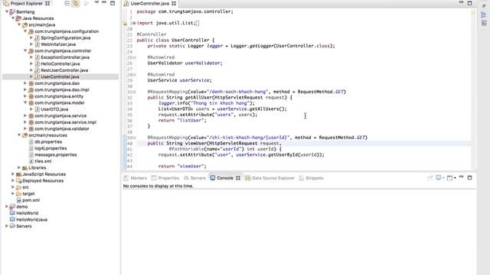Minimize the Project Explorer panel
This screenshot has width=490, height=275.
pyautogui.click(x=104, y=2)
